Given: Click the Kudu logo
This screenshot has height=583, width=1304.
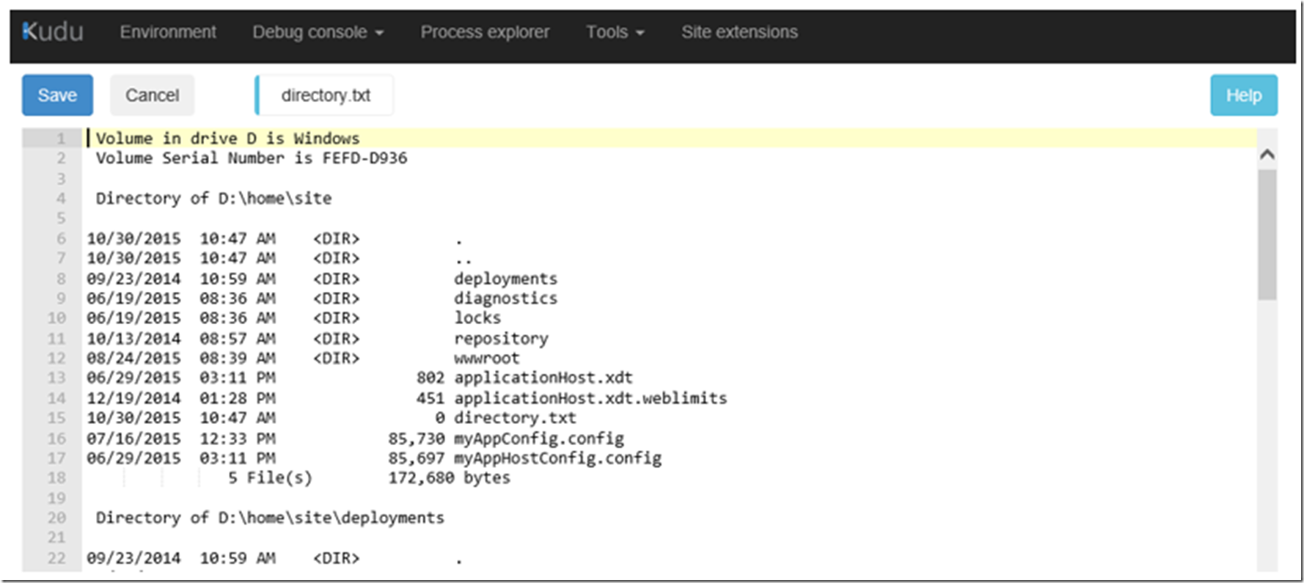Looking at the screenshot, I should [x=53, y=32].
